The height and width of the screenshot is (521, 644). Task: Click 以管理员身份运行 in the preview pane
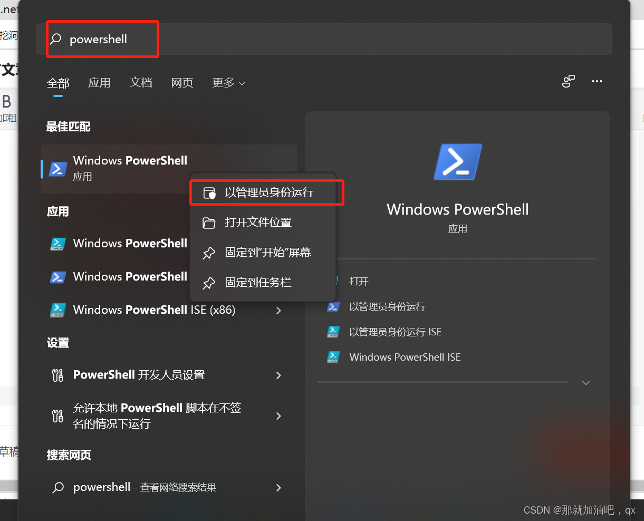387,307
